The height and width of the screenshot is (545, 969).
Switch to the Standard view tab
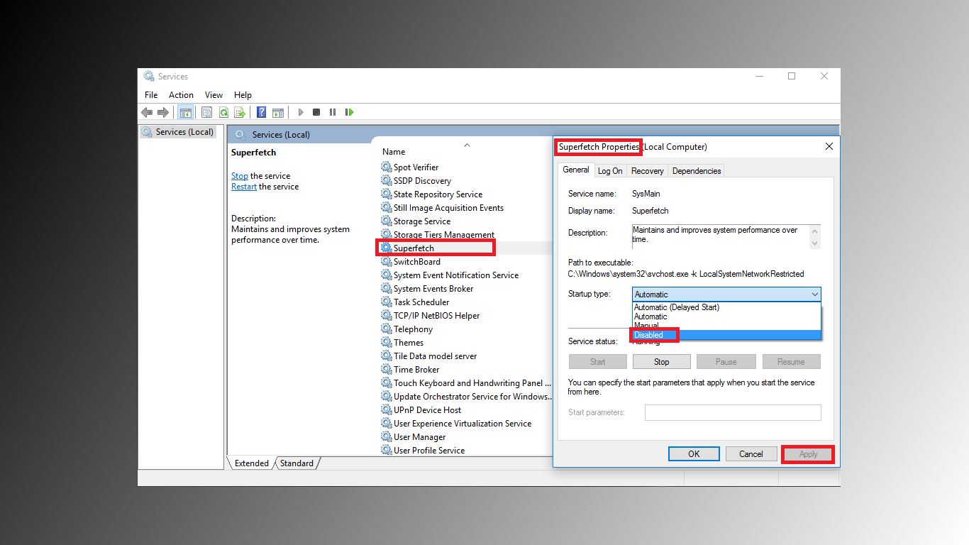297,463
